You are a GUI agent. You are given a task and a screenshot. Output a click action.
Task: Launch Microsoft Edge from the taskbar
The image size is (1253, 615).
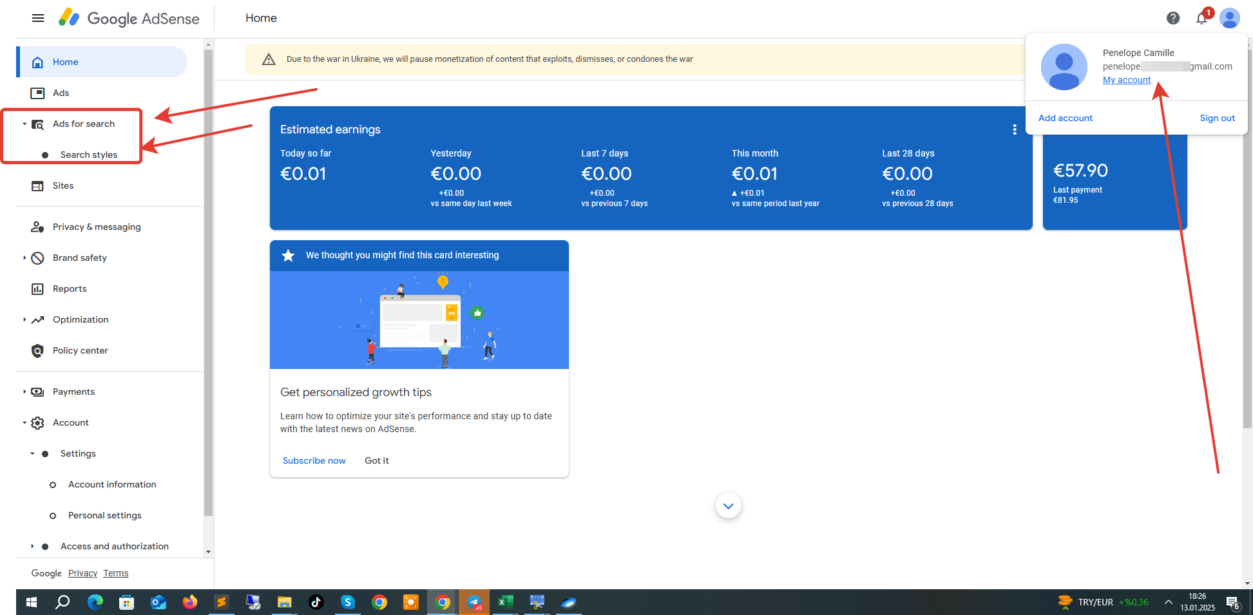95,602
